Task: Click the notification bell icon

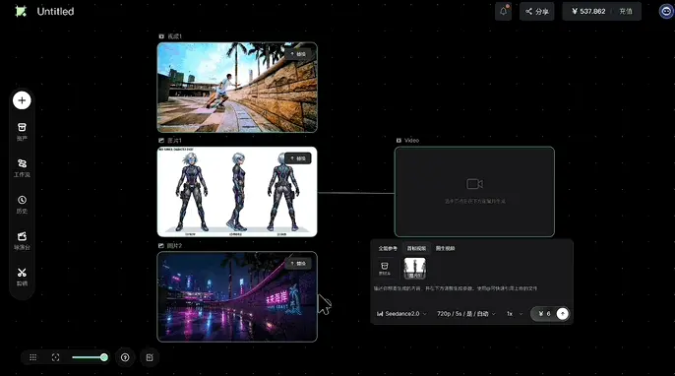Action: 503,11
